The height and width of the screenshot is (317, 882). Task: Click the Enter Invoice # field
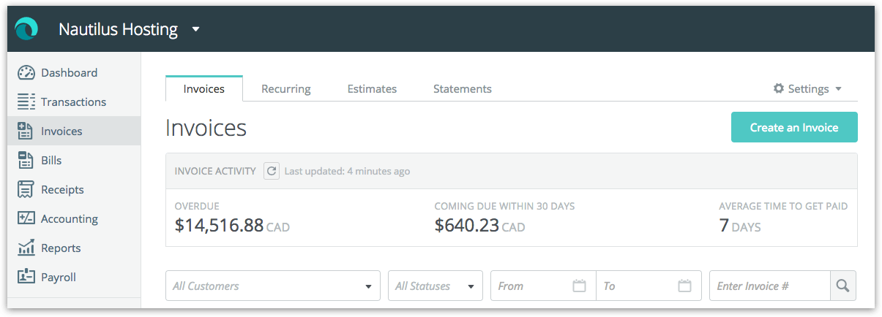[x=770, y=286]
